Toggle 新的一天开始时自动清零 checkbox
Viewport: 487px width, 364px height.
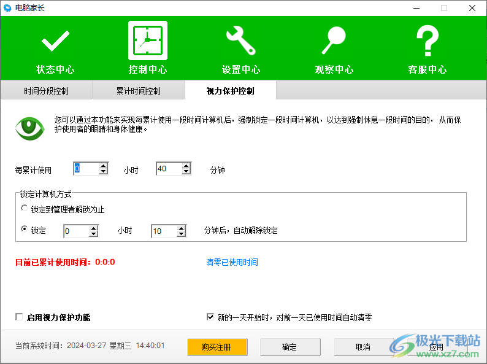[x=210, y=317]
